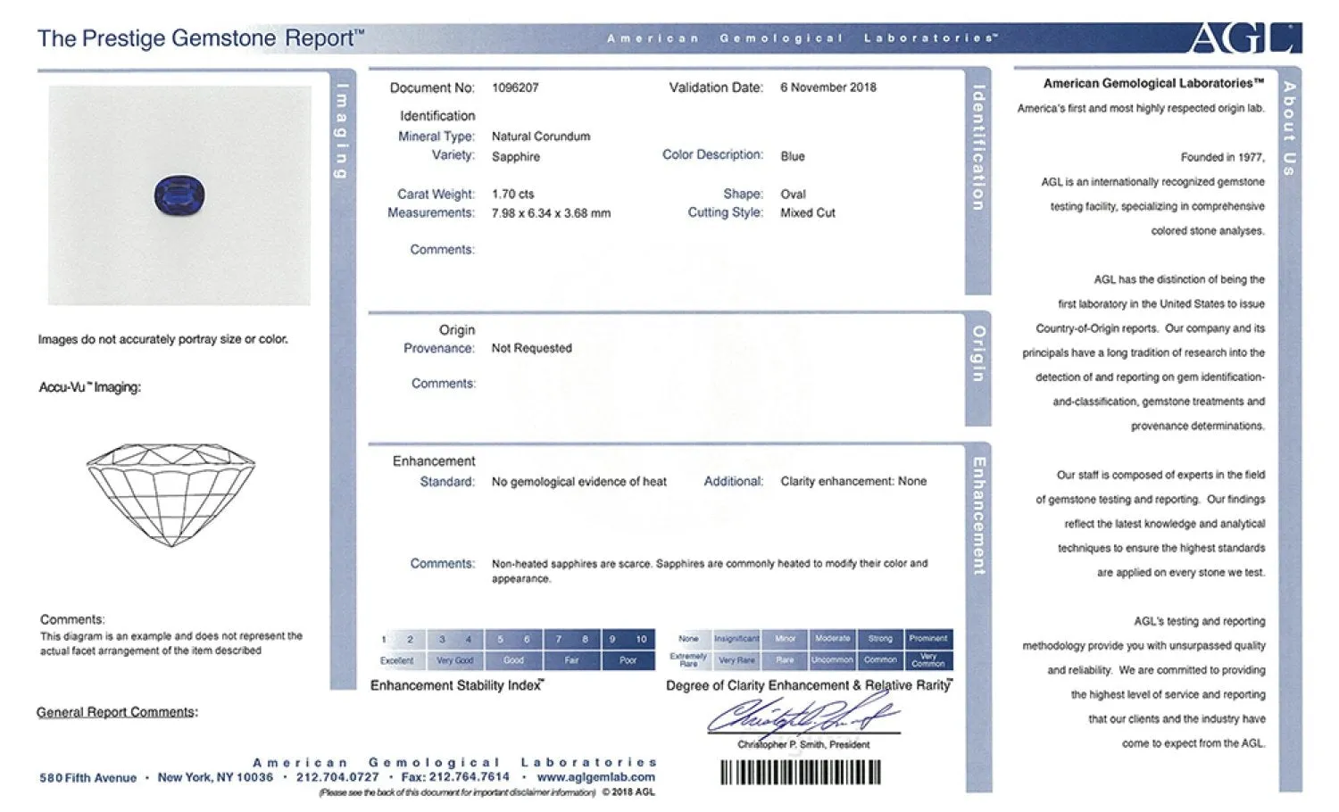
Task: Click validation date 6 November 2018
Action: (828, 87)
